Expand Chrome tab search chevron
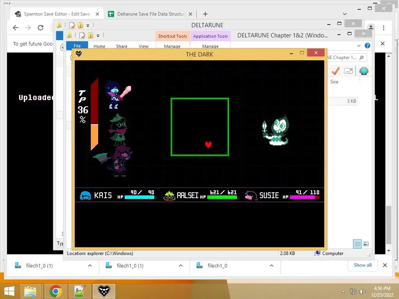Viewport: 399px width, 299px height. click(345, 14)
